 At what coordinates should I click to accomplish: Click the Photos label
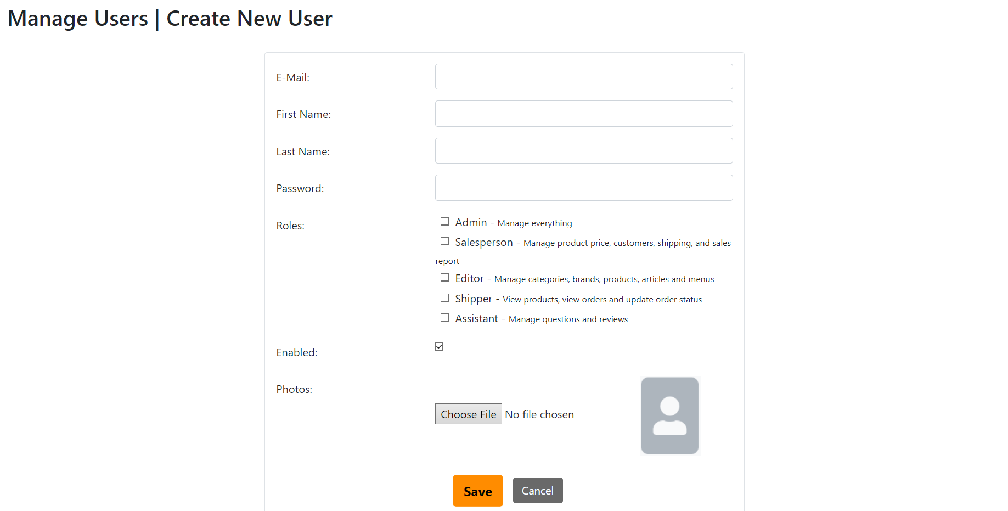(294, 389)
